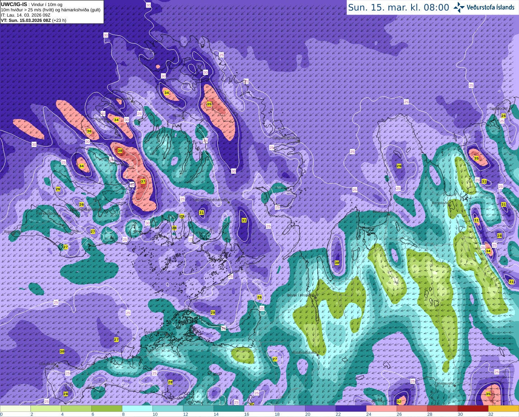Click the 'UWC/IG-IS : Vindur í 10m og' header line

[31, 4]
